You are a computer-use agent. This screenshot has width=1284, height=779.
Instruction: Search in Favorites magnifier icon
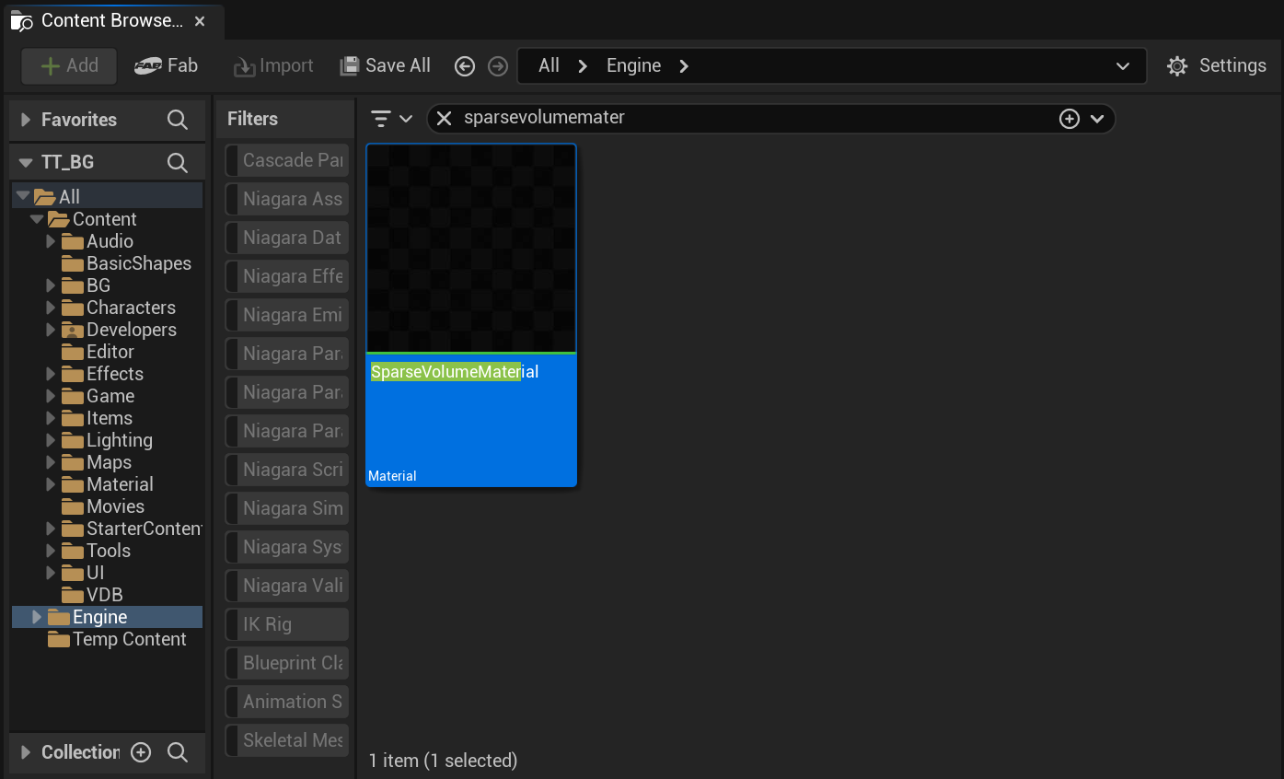pyautogui.click(x=178, y=120)
